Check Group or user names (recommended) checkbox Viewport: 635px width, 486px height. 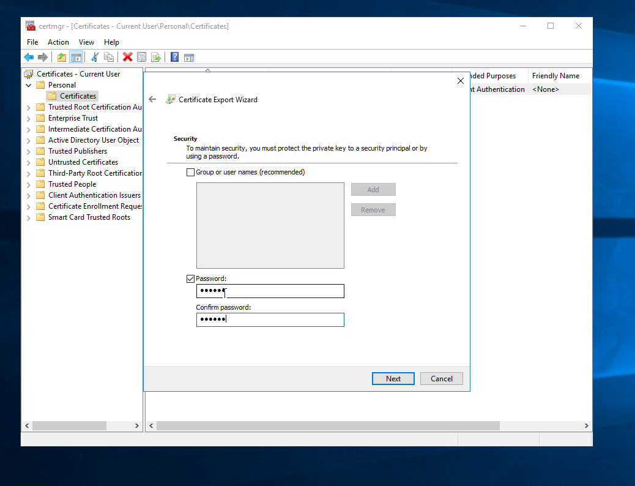pyautogui.click(x=190, y=172)
